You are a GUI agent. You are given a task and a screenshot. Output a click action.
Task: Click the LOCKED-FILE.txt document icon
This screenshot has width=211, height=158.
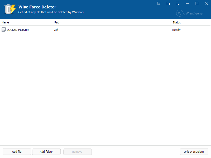[4, 30]
